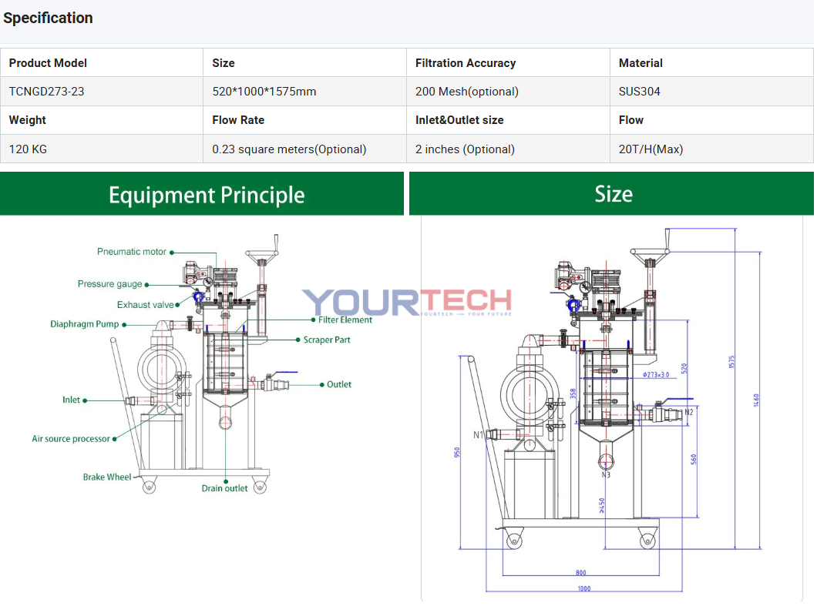This screenshot has width=817, height=606.
Task: Click the Outlet label in the principle diagram
Action: pyautogui.click(x=339, y=384)
